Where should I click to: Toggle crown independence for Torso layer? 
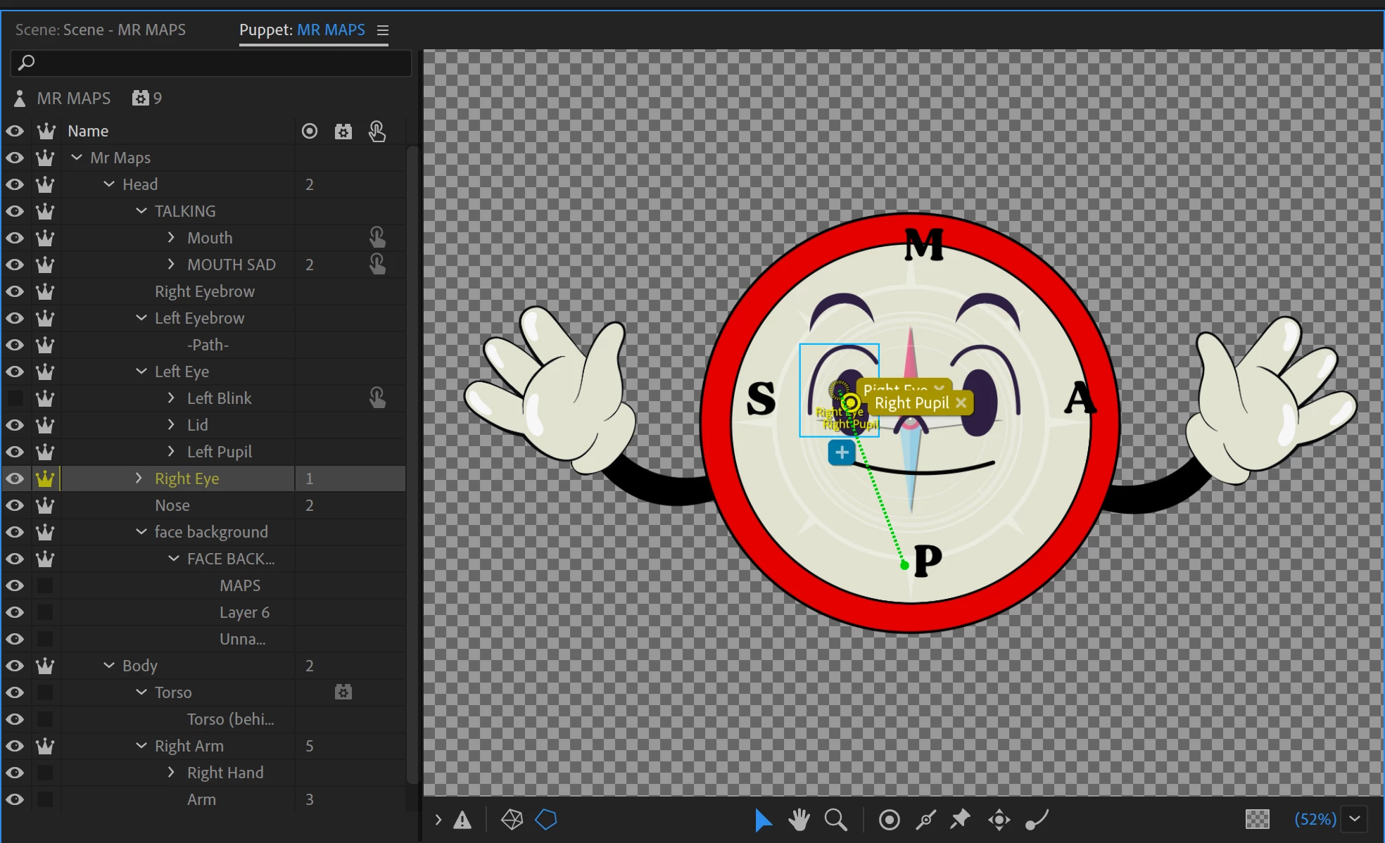[x=45, y=692]
